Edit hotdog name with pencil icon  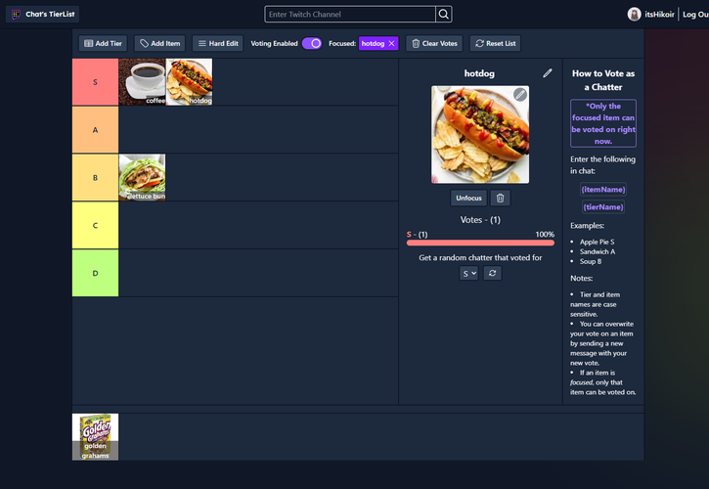pos(548,73)
